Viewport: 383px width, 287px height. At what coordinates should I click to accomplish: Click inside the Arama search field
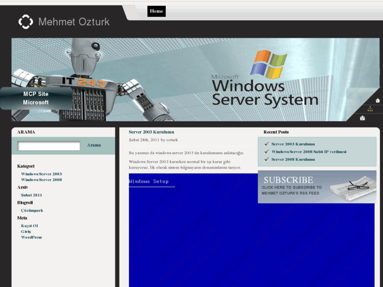[x=49, y=146]
